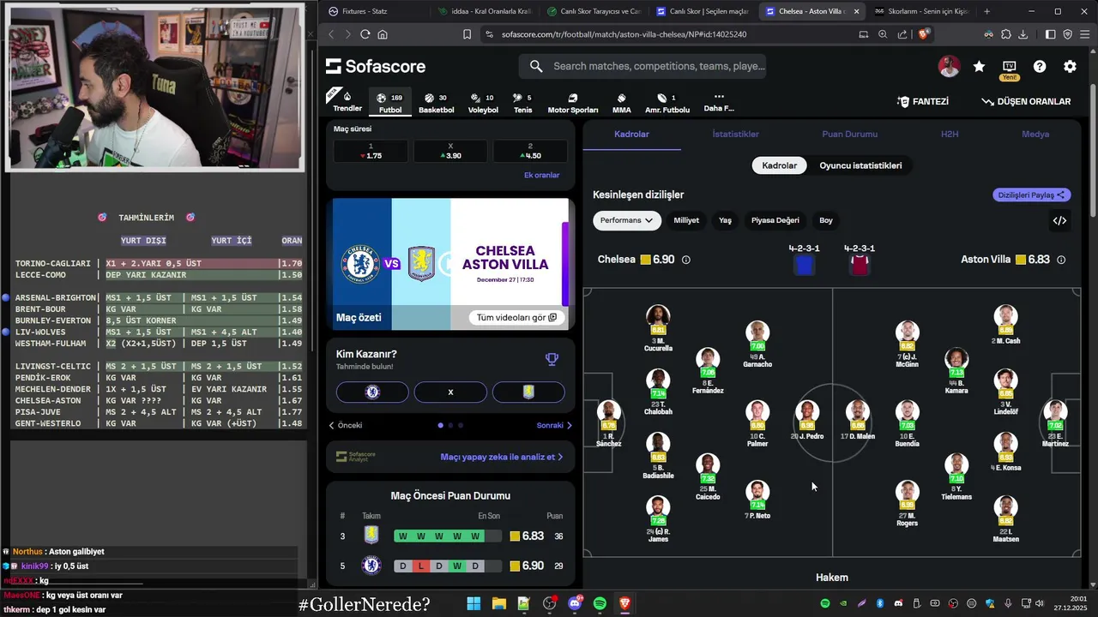Switch to Oyuncu istatistikleri view
This screenshot has height=617, width=1098.
click(x=860, y=165)
